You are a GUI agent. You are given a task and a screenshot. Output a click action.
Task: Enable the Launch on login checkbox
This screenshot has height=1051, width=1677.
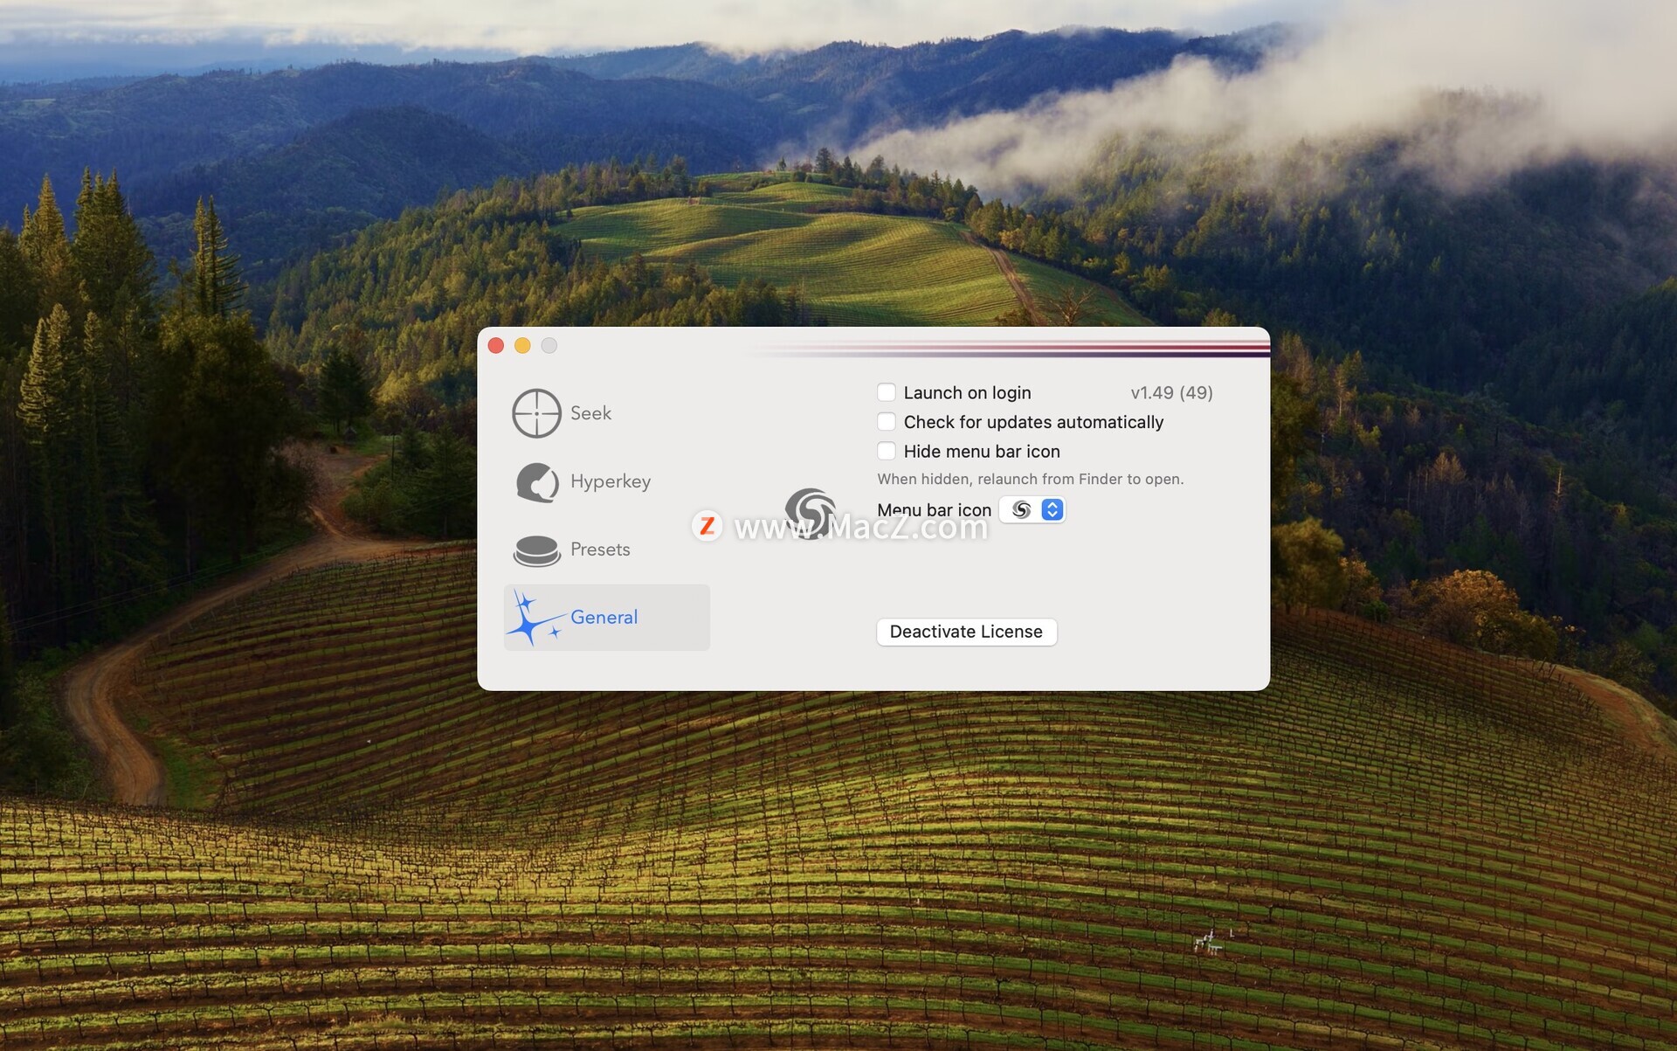887,392
